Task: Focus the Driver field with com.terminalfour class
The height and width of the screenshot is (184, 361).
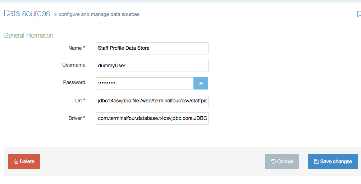Action: 152,118
